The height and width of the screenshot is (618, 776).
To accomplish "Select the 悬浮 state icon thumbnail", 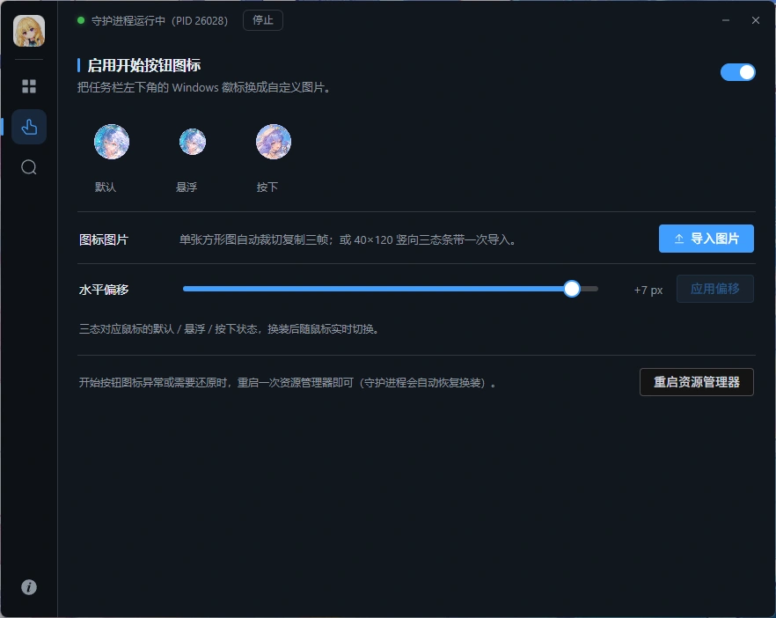I will (193, 142).
